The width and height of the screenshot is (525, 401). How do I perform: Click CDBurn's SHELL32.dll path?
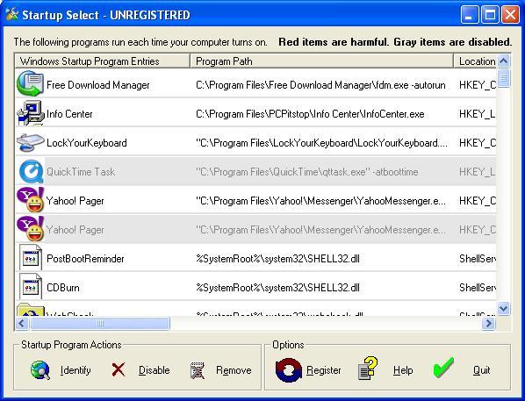(x=278, y=288)
